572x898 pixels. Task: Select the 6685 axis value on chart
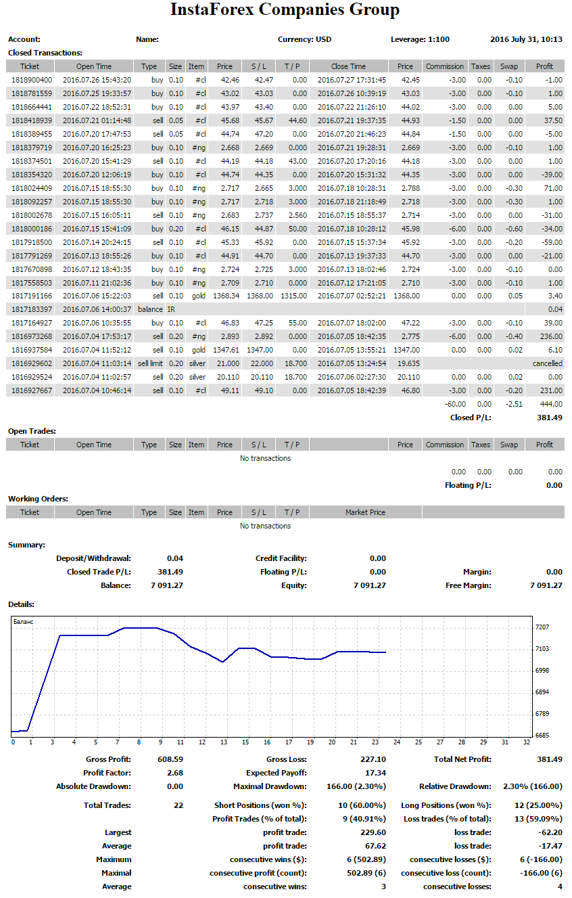pyautogui.click(x=542, y=736)
